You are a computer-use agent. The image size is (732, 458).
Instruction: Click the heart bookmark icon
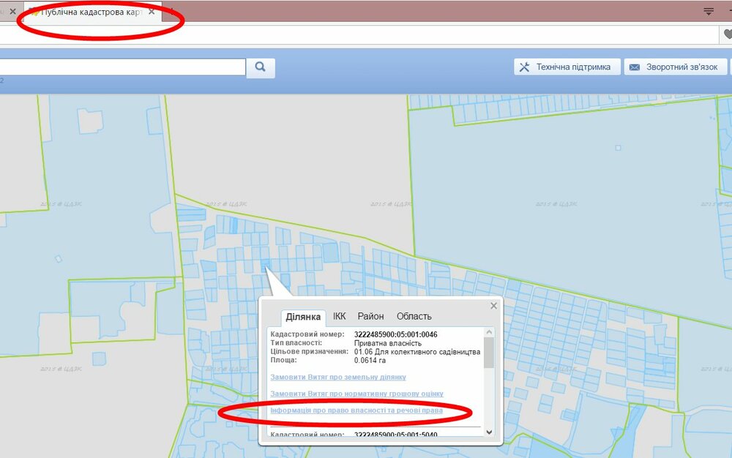tap(728, 34)
